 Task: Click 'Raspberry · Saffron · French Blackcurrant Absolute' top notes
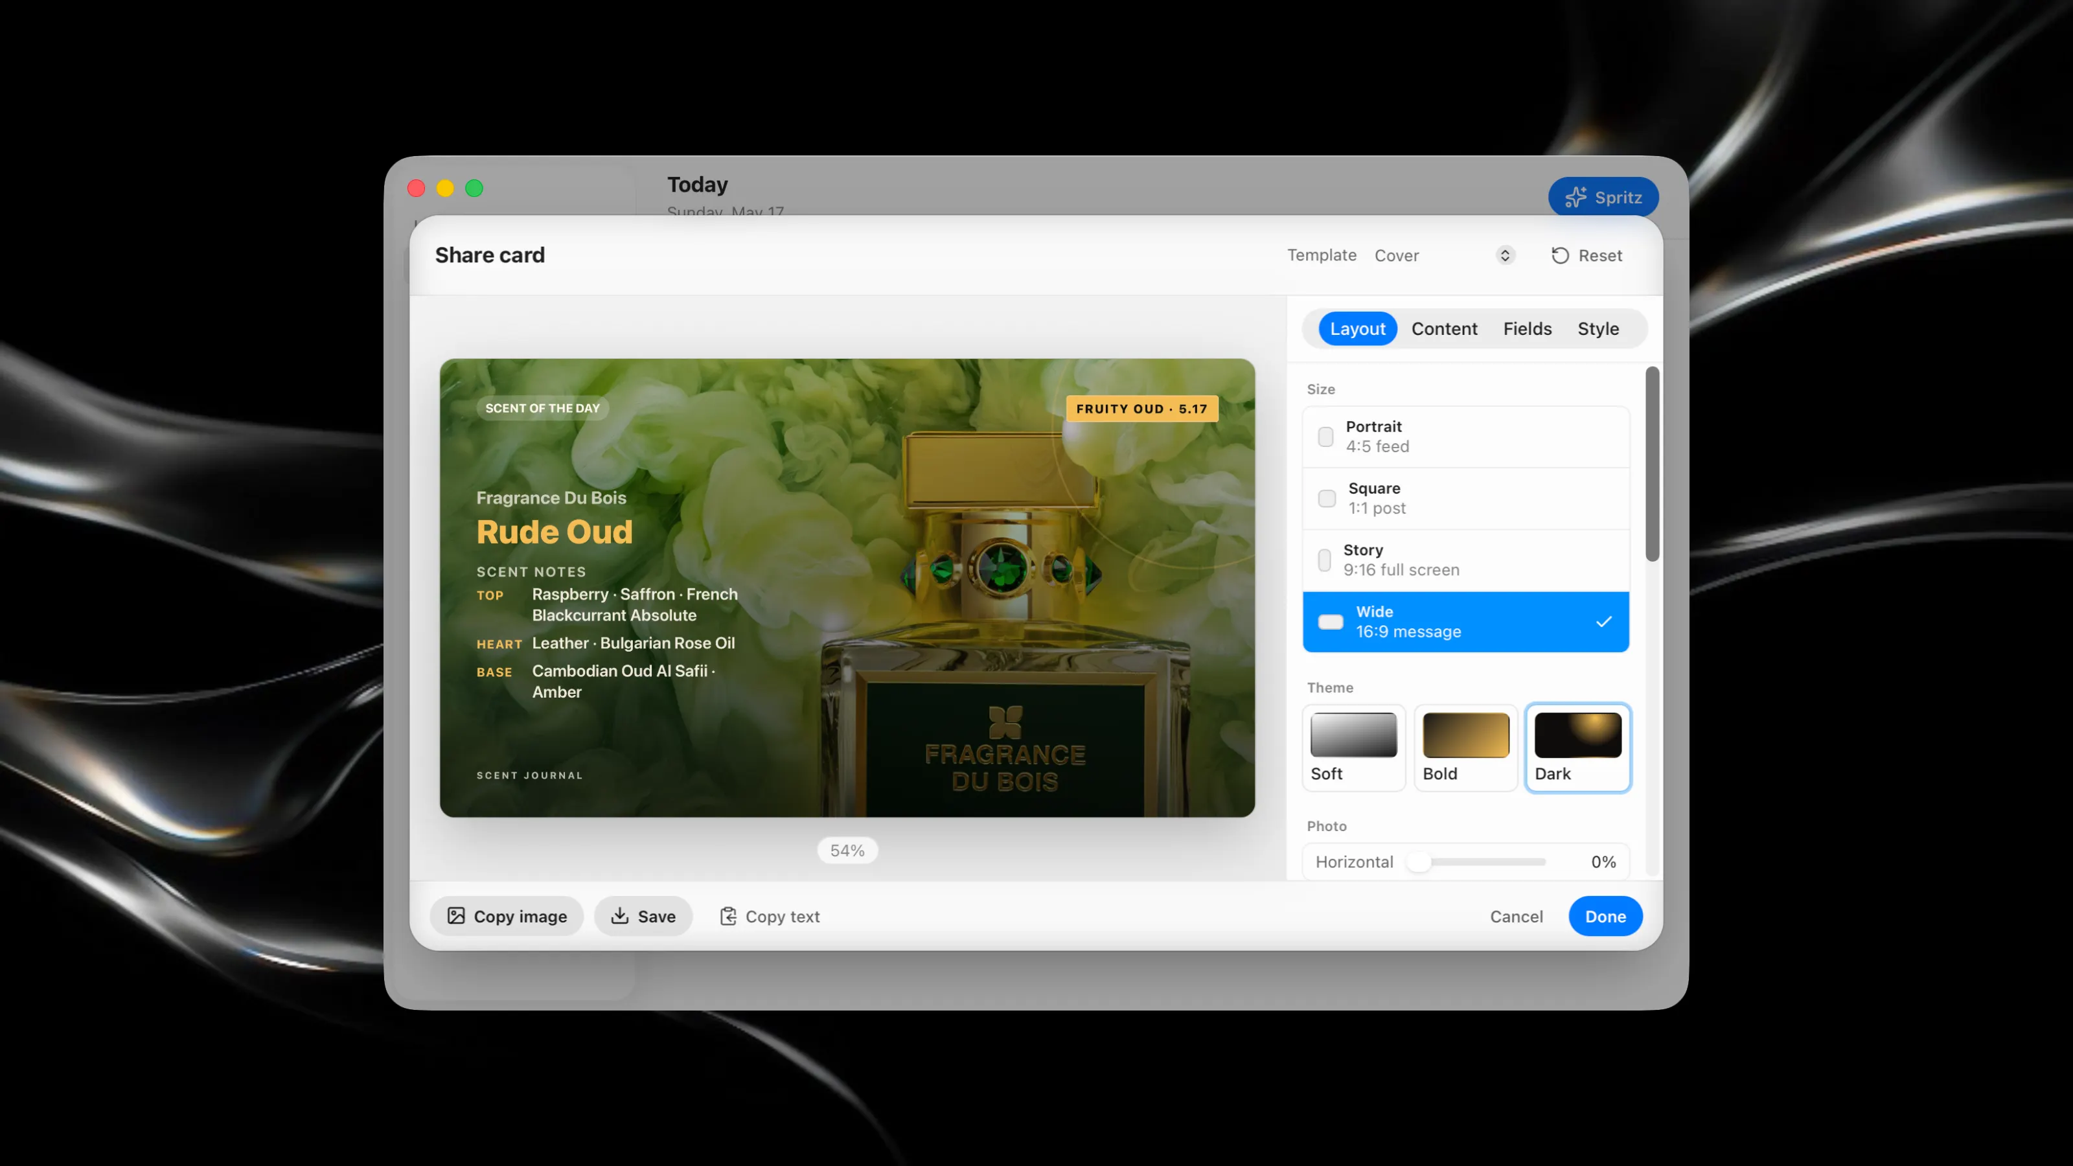click(x=634, y=604)
